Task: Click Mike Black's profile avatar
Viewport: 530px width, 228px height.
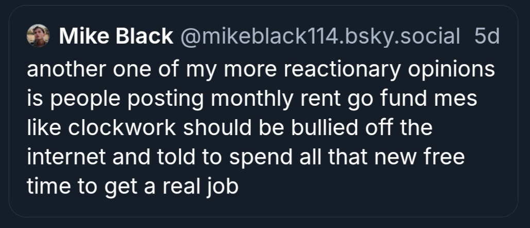Action: (x=38, y=35)
